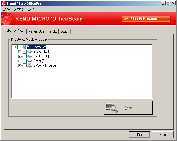The height and width of the screenshot is (141, 177).
Task: Click the DVD-RAM Drive (F:) disc icon
Action: 30,65
